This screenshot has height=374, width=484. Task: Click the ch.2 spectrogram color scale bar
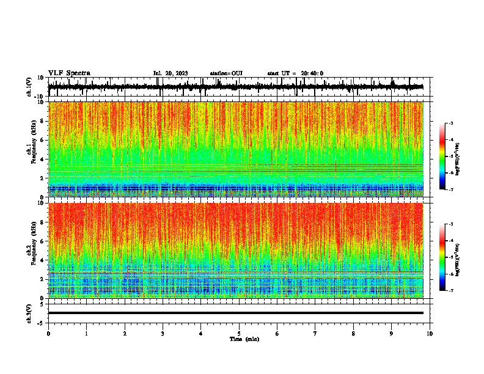tap(442, 257)
